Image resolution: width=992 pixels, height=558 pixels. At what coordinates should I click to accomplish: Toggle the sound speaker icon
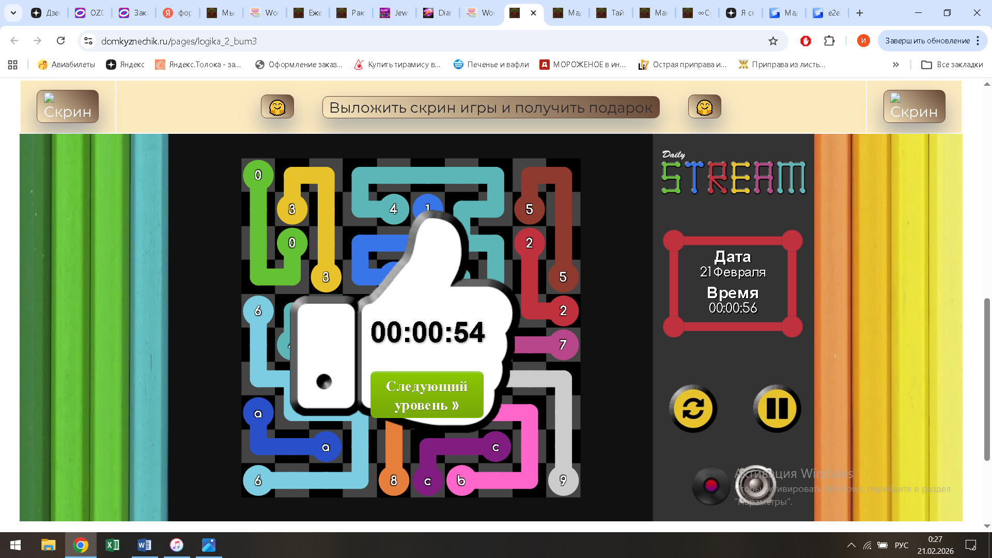[755, 486]
